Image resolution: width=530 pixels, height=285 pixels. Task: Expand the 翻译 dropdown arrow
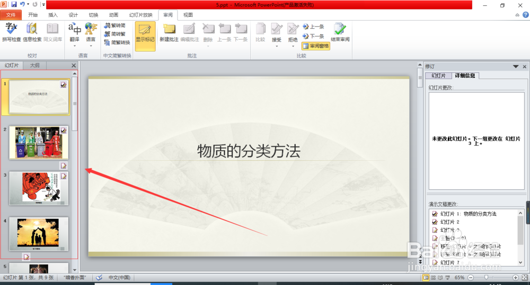74,46
